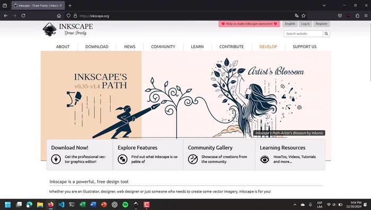The image size is (371, 210).
Task: Click the Explore Features card heading
Action: pos(137,148)
